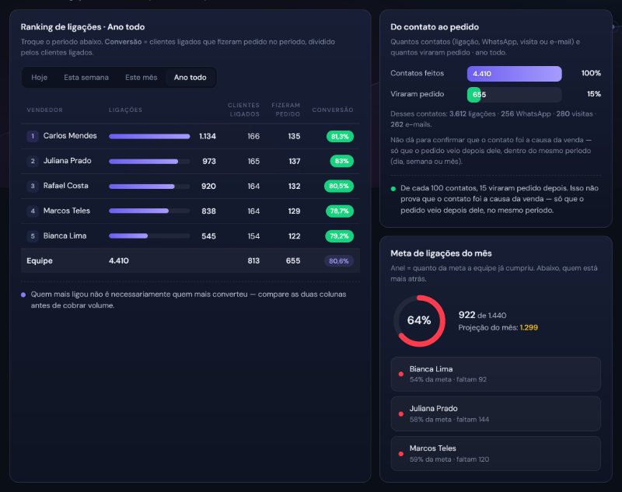Click red status dot beside Marcos Teles
The width and height of the screenshot is (622, 492).
401,454
